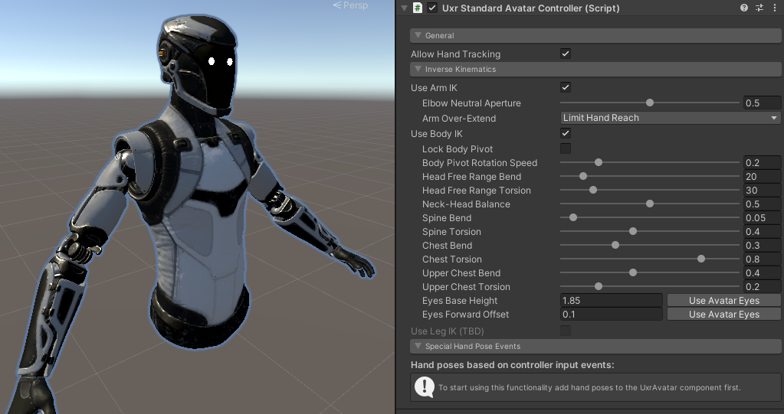Click the Spine Torsion label
The image size is (784, 414).
tap(451, 232)
